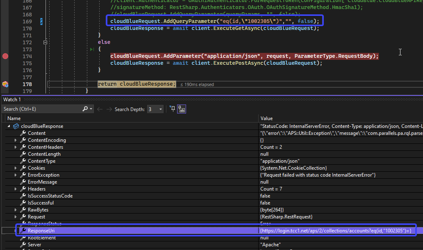This screenshot has width=423, height=250.
Task: Click the ResponseUri watch item icon
Action: [23, 230]
